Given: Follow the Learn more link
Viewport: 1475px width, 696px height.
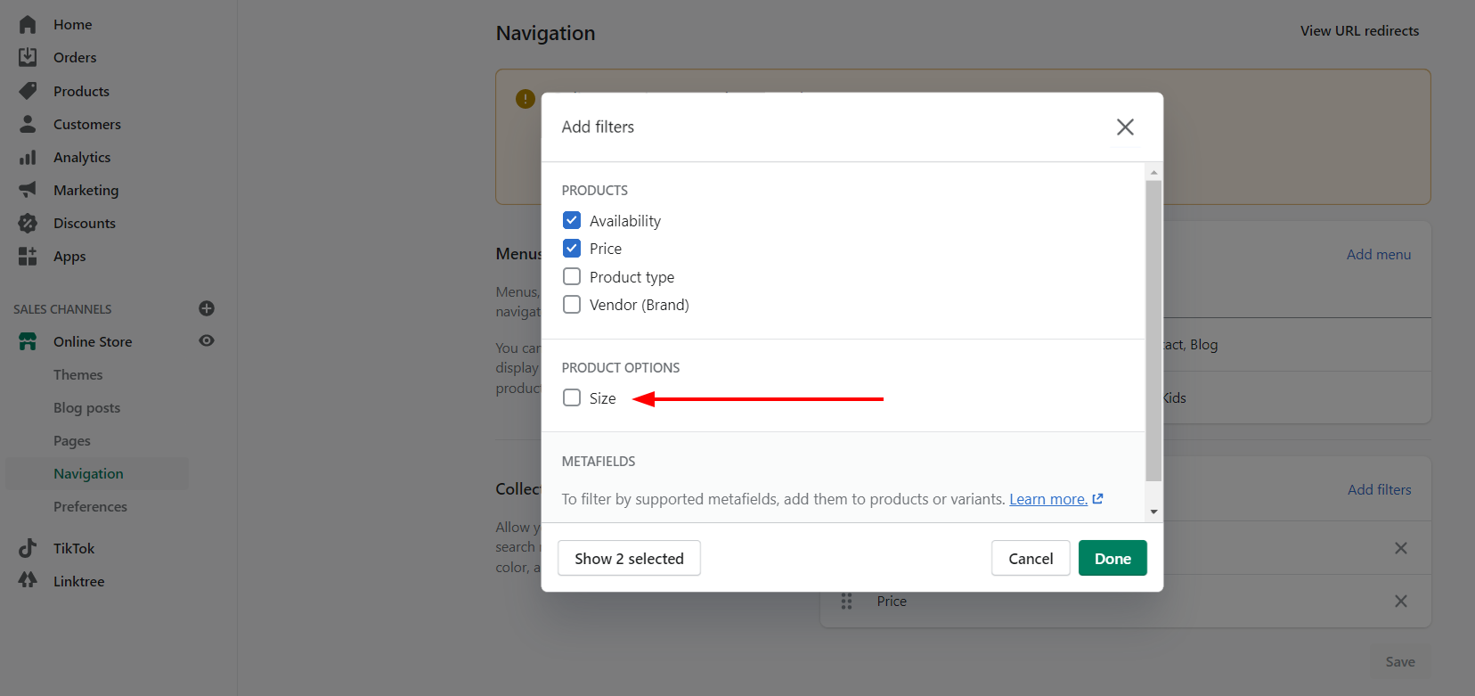Looking at the screenshot, I should tap(1048, 499).
